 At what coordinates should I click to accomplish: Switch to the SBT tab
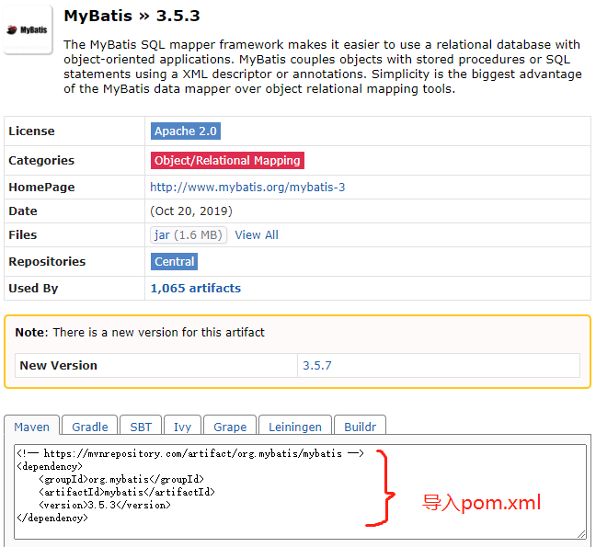[x=141, y=426]
